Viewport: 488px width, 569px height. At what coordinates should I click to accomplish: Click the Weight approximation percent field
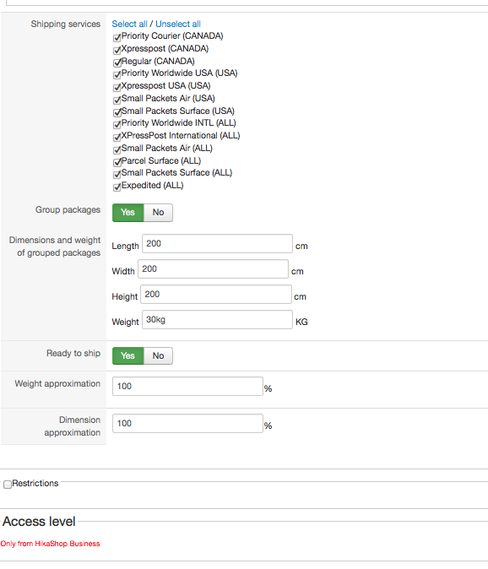[187, 386]
